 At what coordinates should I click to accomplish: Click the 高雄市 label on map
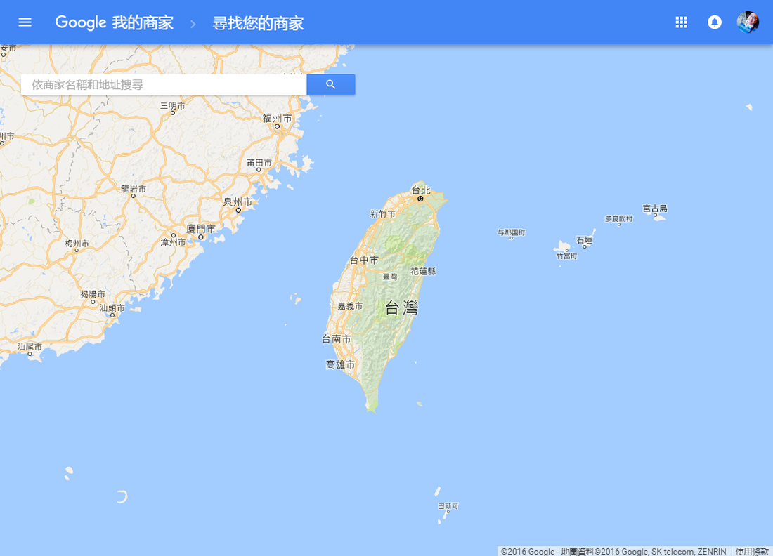[x=340, y=365]
